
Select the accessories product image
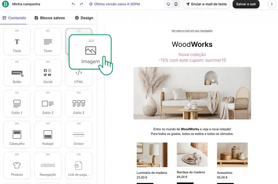click(x=232, y=155)
